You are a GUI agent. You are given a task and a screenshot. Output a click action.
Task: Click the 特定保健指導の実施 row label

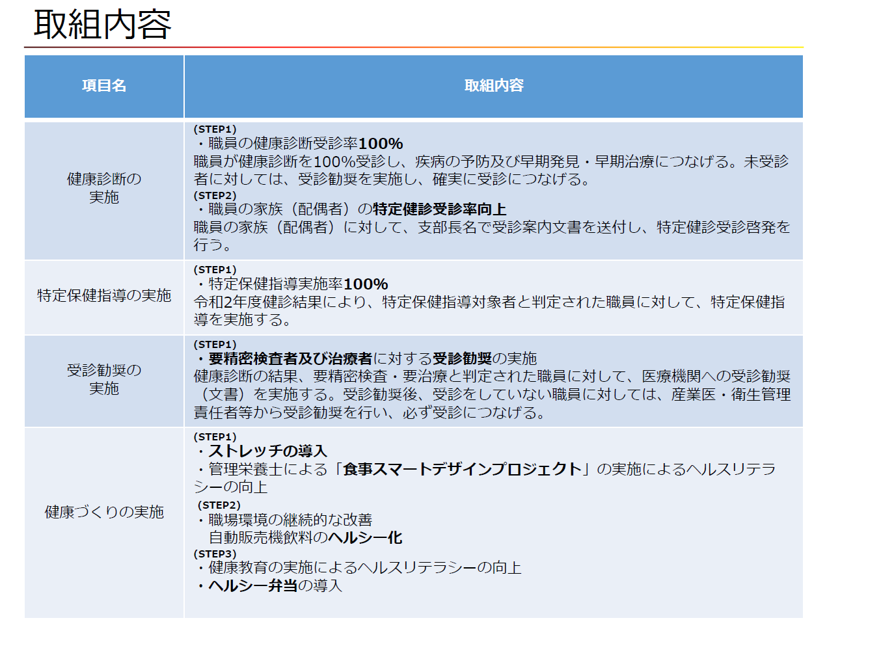coord(104,295)
